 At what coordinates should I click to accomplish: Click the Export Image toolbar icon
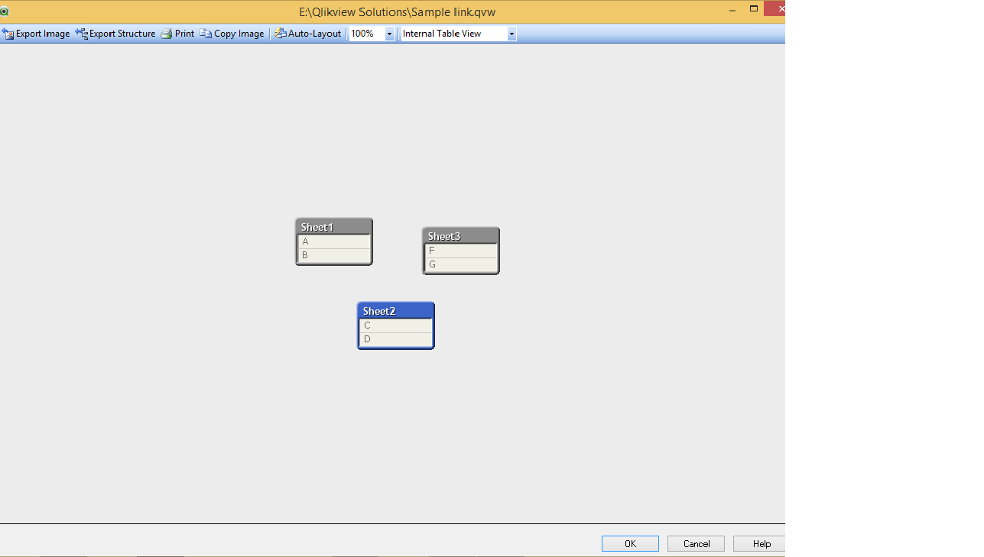click(x=8, y=34)
